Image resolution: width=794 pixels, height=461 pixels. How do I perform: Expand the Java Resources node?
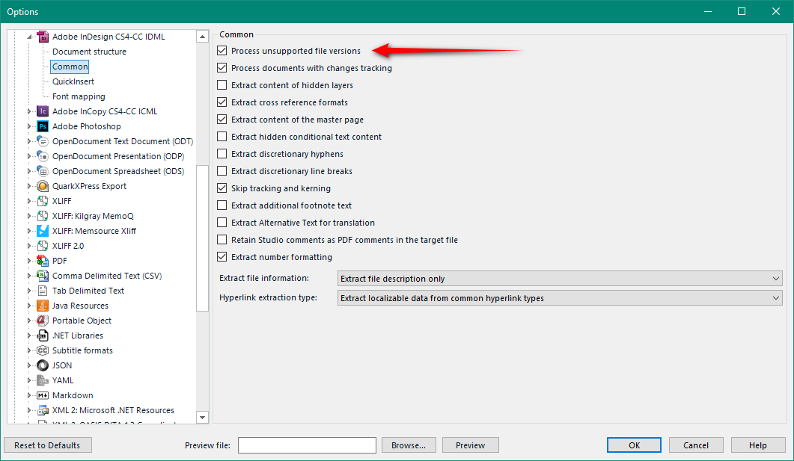coord(29,306)
